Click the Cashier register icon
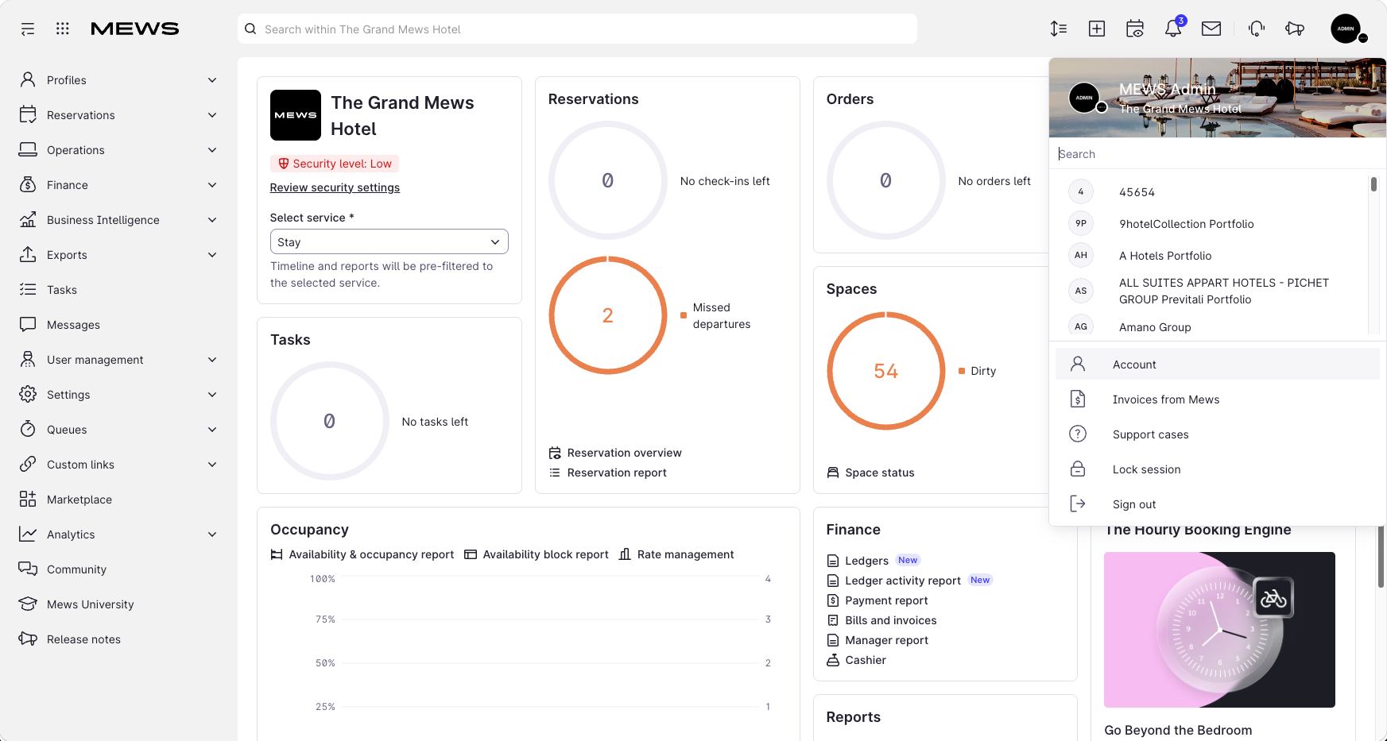The image size is (1387, 741). pos(833,660)
